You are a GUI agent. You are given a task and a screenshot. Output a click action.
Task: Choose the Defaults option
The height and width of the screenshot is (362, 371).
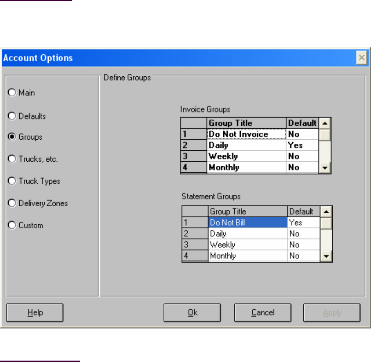[12, 116]
